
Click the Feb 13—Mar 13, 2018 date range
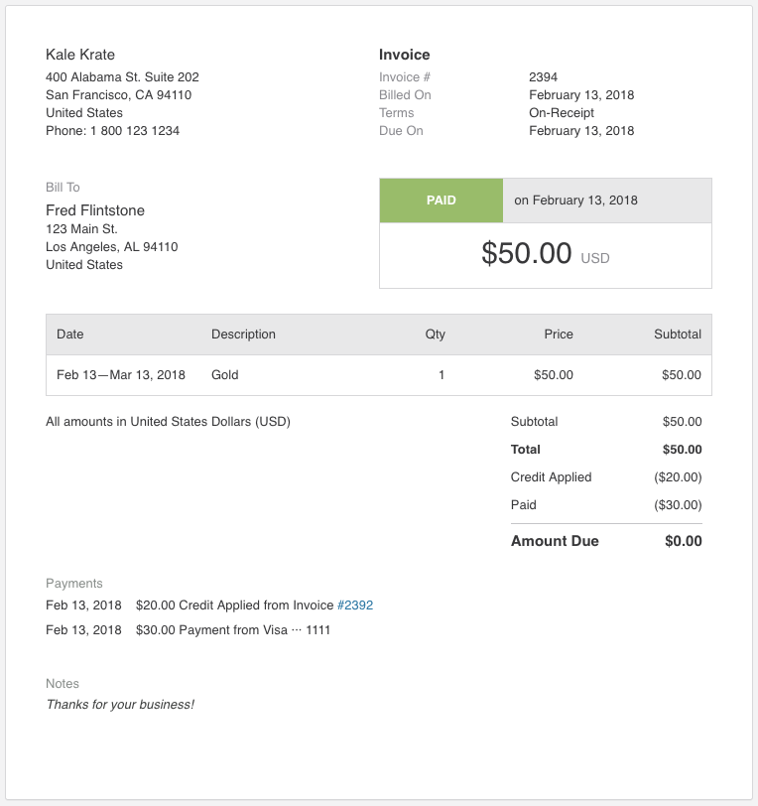[121, 375]
